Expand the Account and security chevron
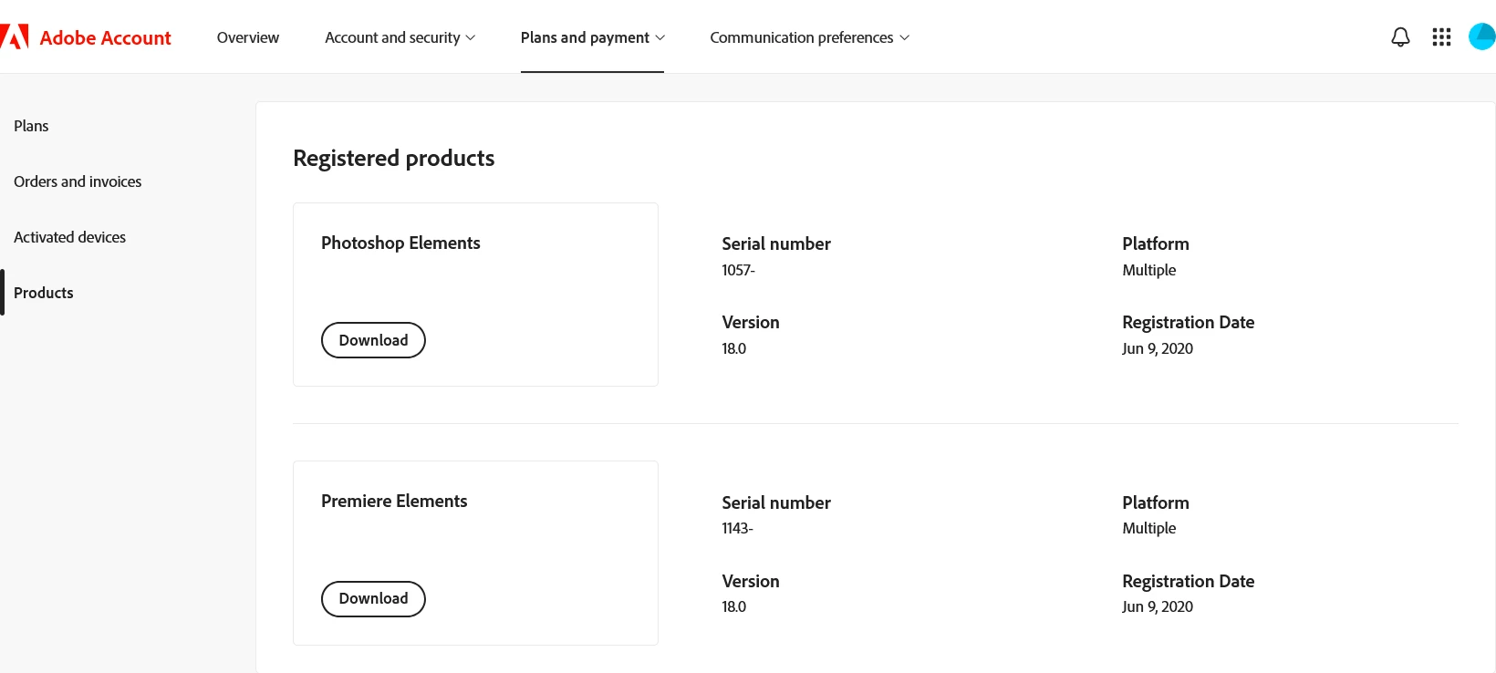This screenshot has width=1496, height=673. coord(471,38)
